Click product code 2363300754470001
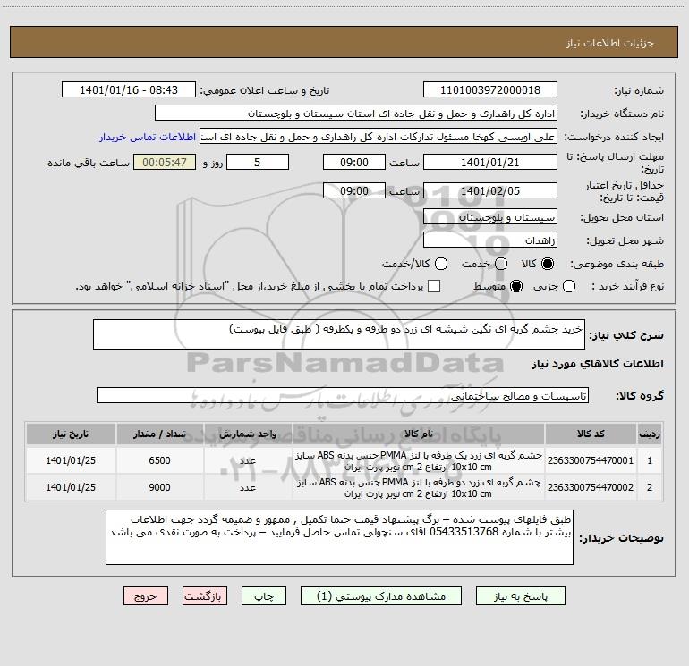 (591, 460)
